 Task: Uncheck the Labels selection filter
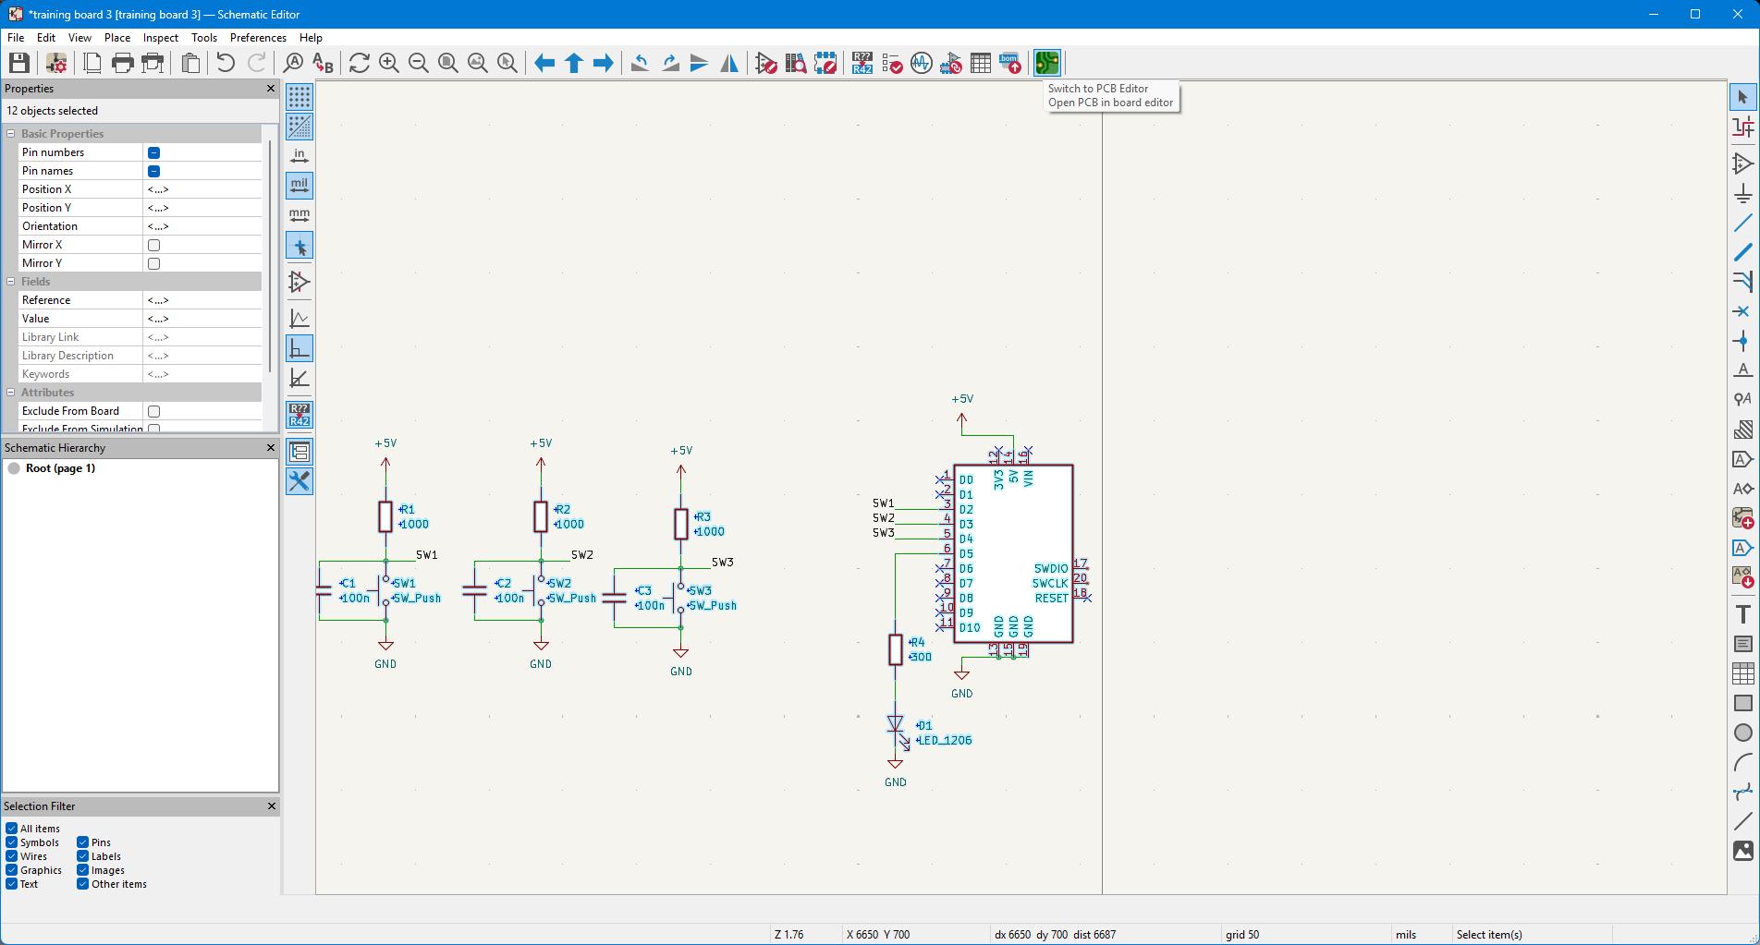click(82, 856)
